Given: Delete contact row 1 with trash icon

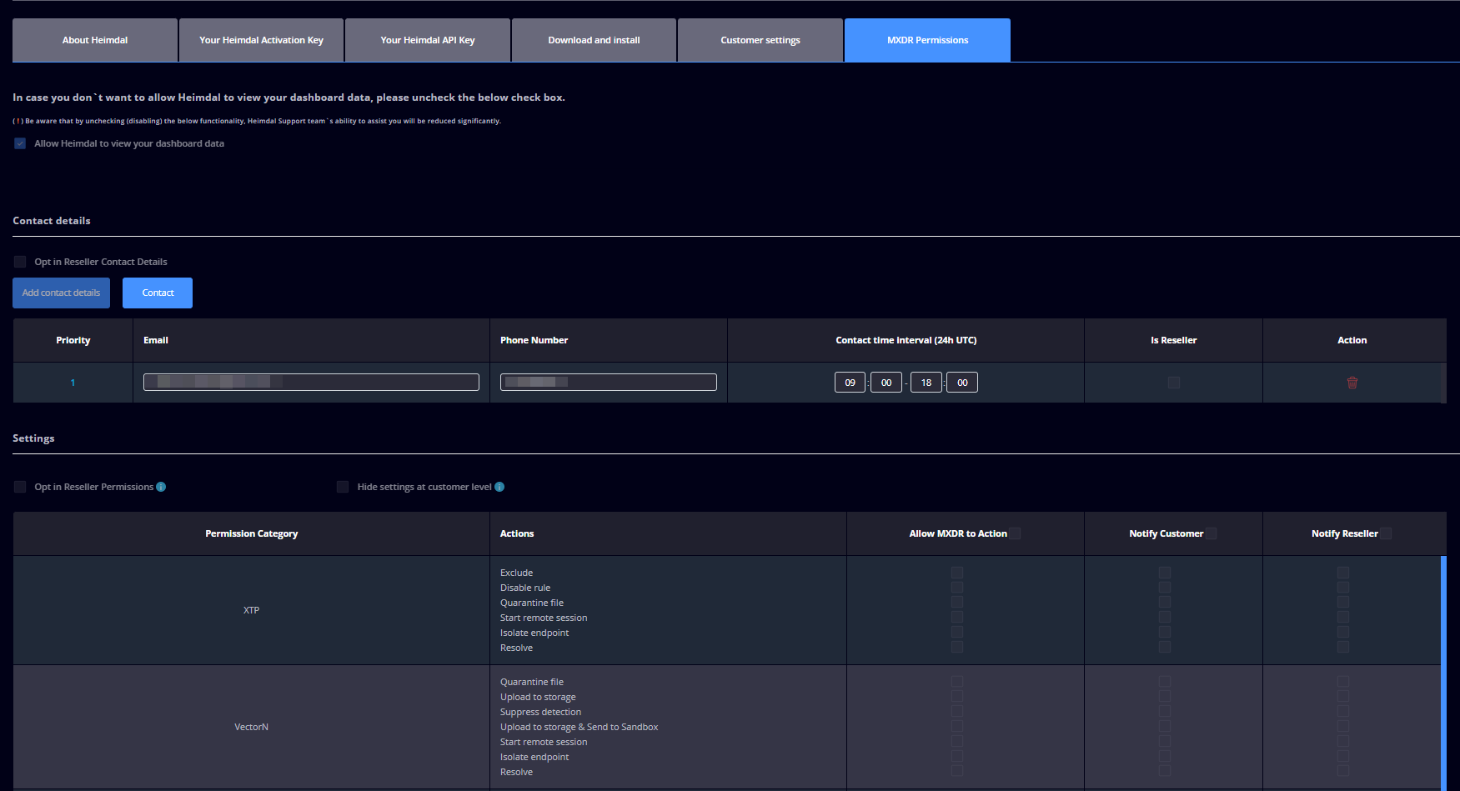Looking at the screenshot, I should [x=1352, y=383].
